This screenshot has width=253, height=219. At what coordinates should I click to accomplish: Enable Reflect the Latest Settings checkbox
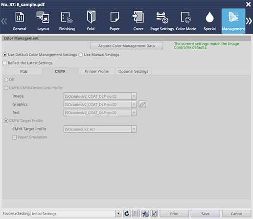click(x=5, y=63)
